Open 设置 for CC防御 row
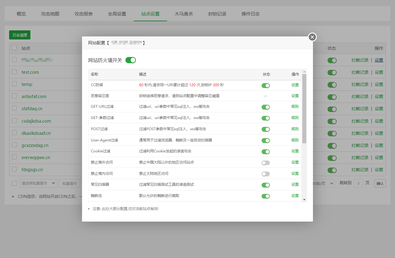Image resolution: width=395 pixels, height=258 pixels. coord(295,85)
